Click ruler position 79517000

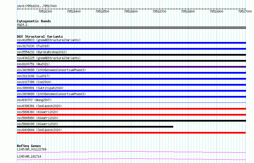click(245, 11)
